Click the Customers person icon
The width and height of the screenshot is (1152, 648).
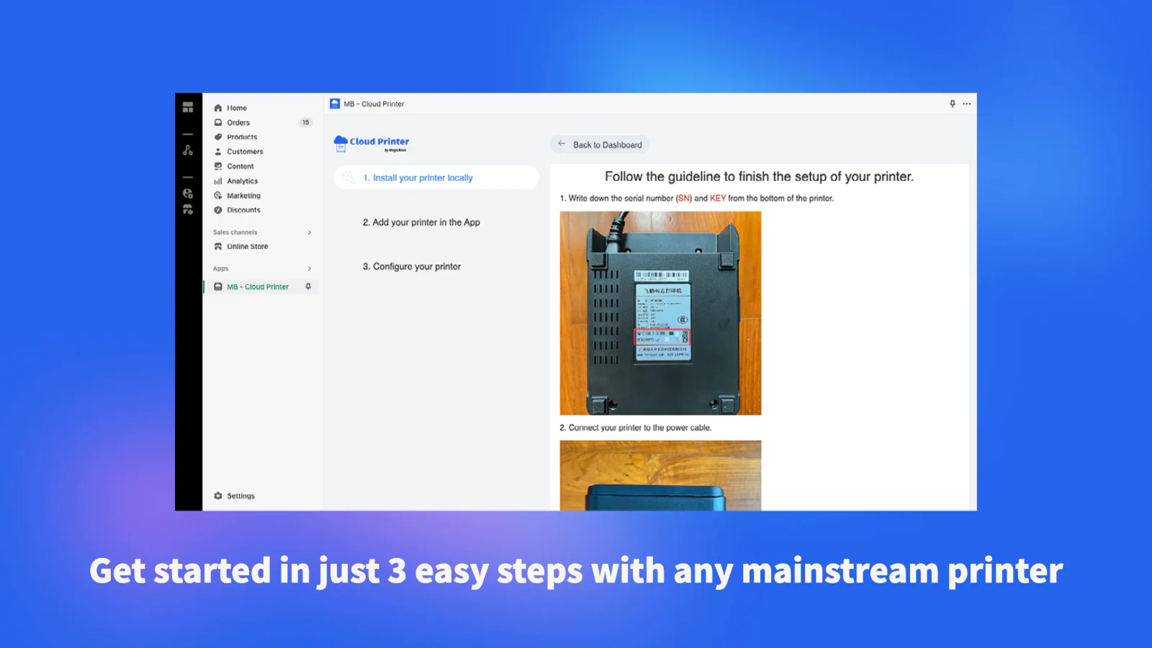click(218, 152)
